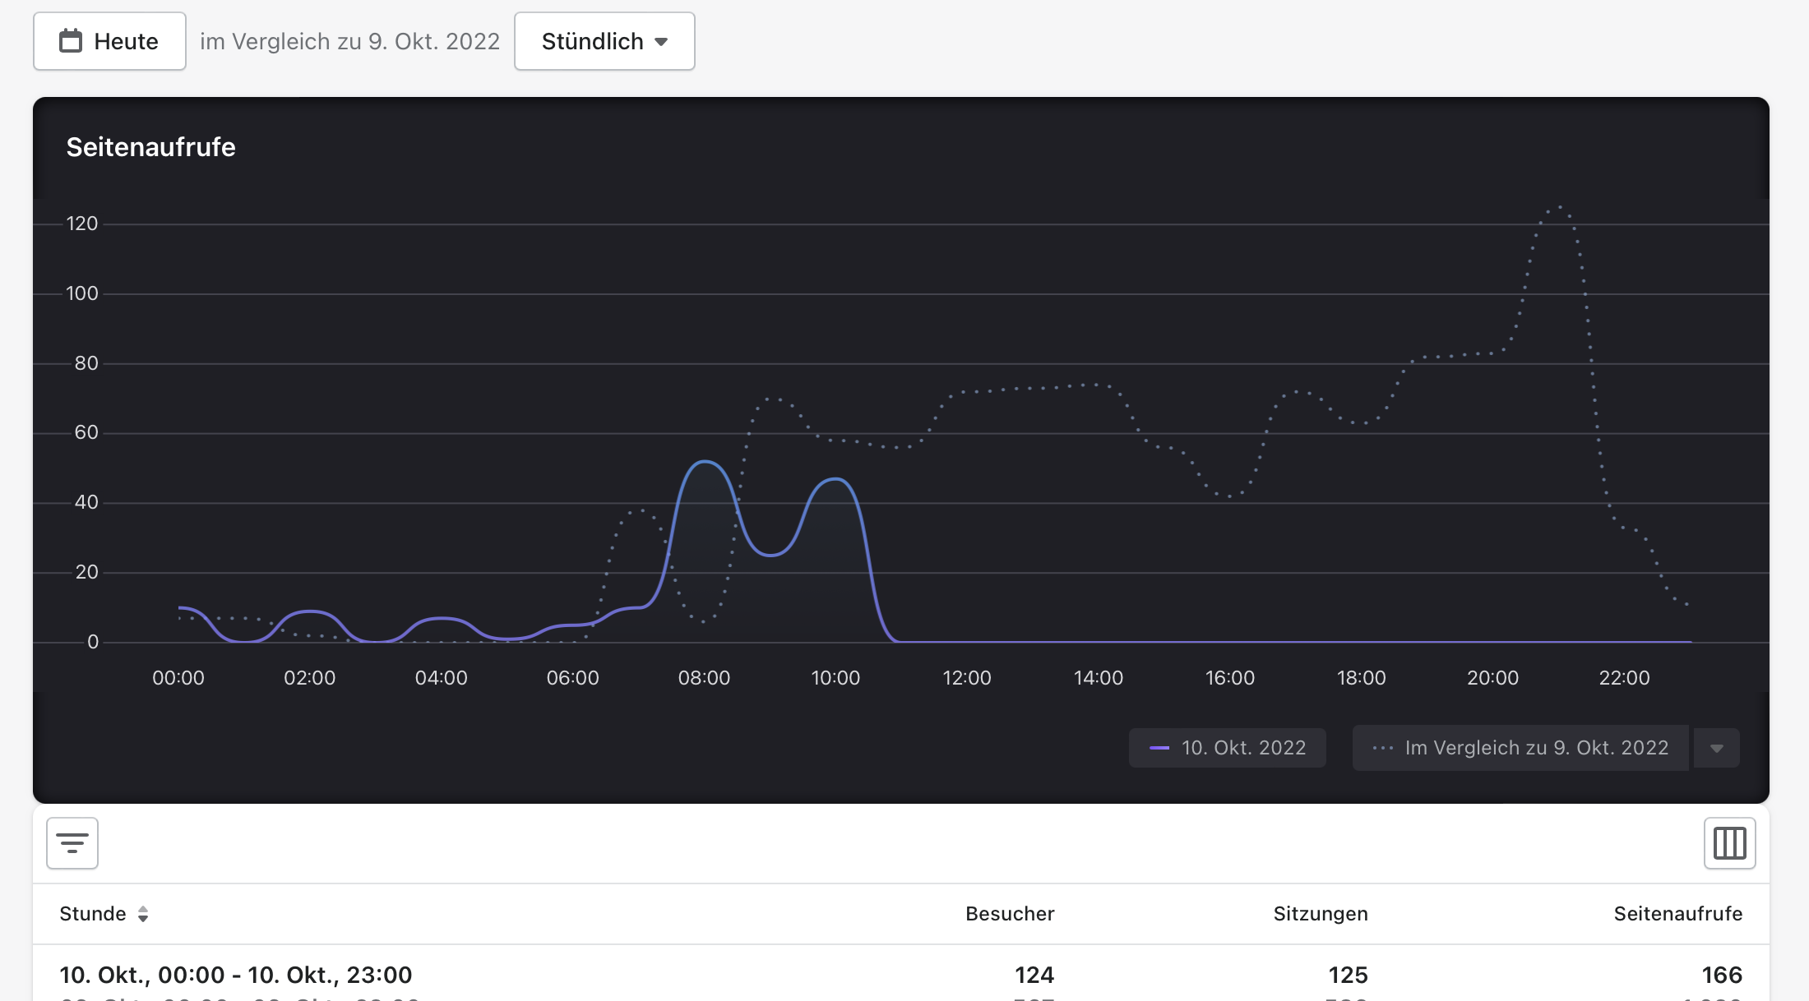Expand the legend comparison dropdown arrow
This screenshot has width=1809, height=1001.
[1717, 748]
